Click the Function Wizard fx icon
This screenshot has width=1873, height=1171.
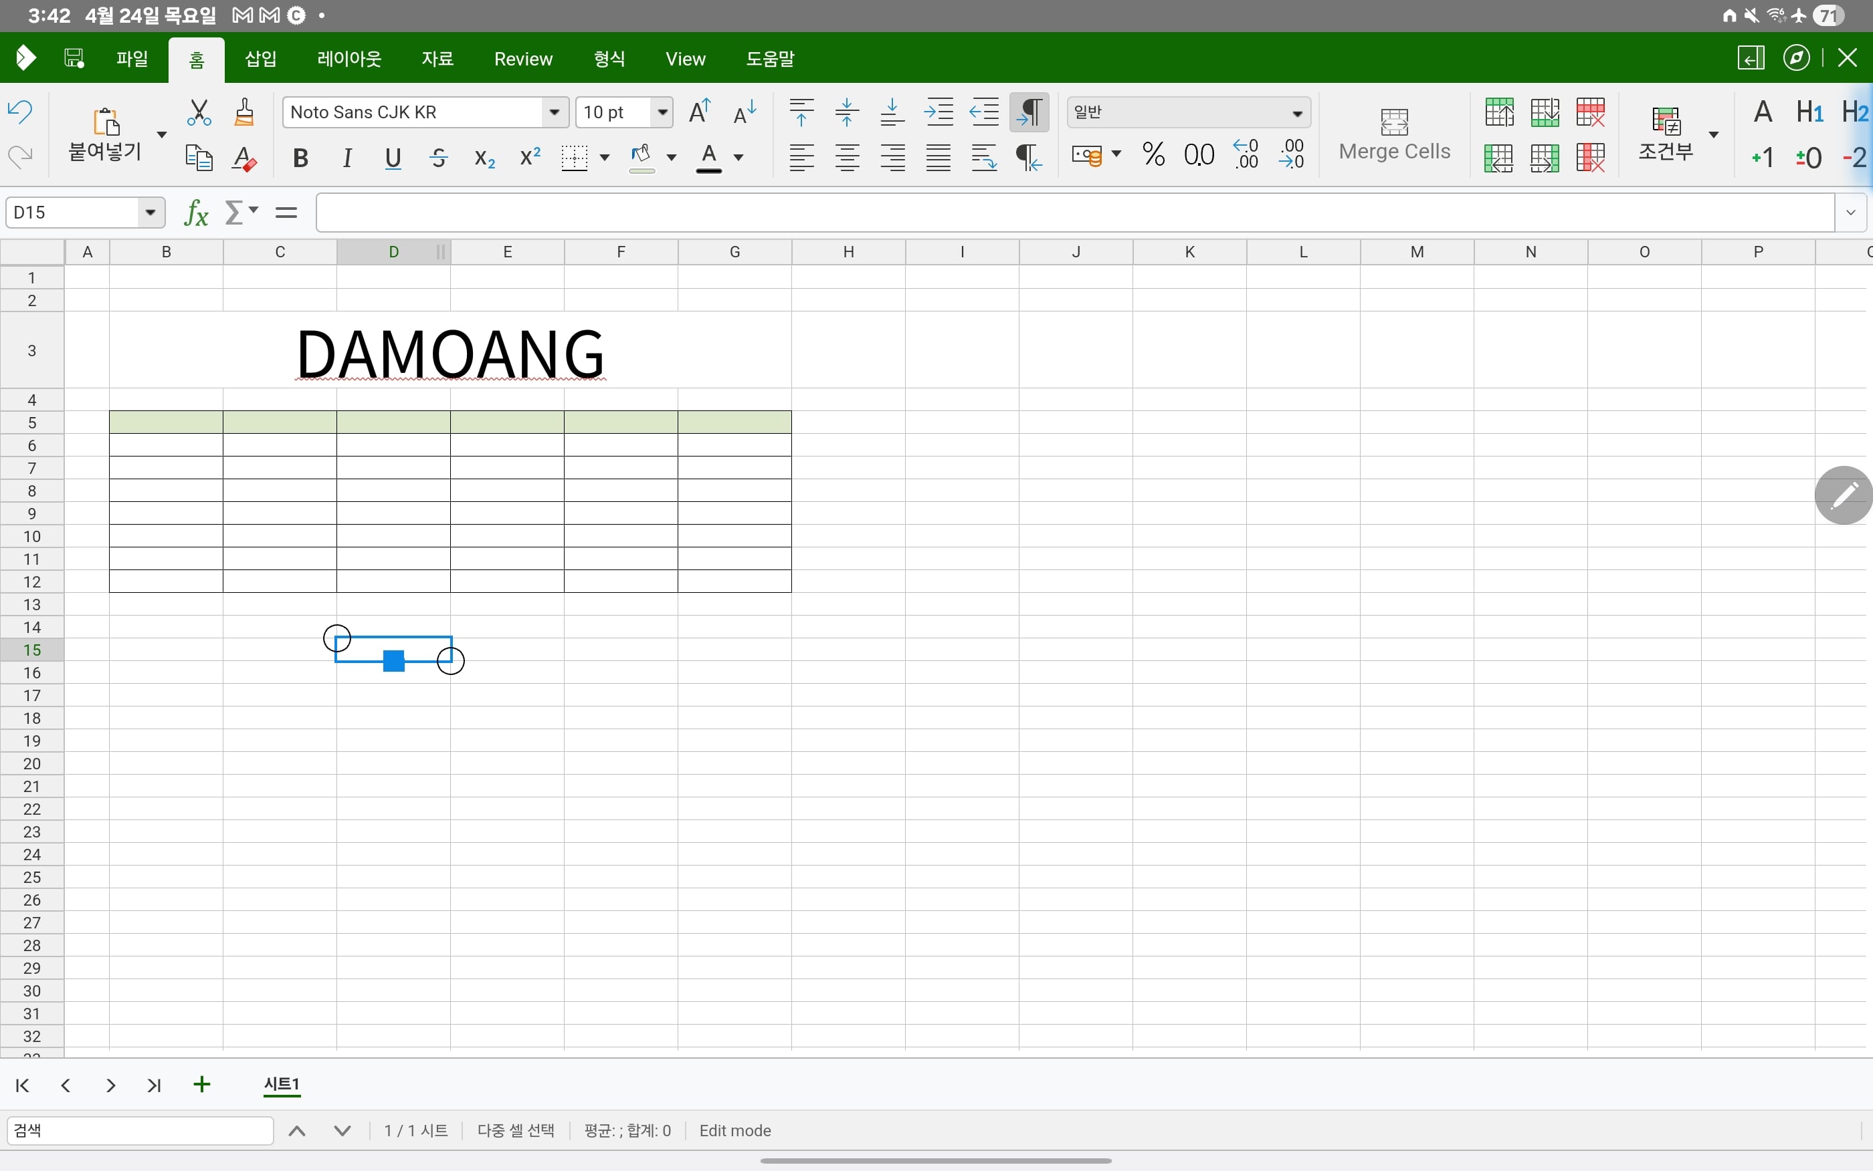(x=196, y=212)
